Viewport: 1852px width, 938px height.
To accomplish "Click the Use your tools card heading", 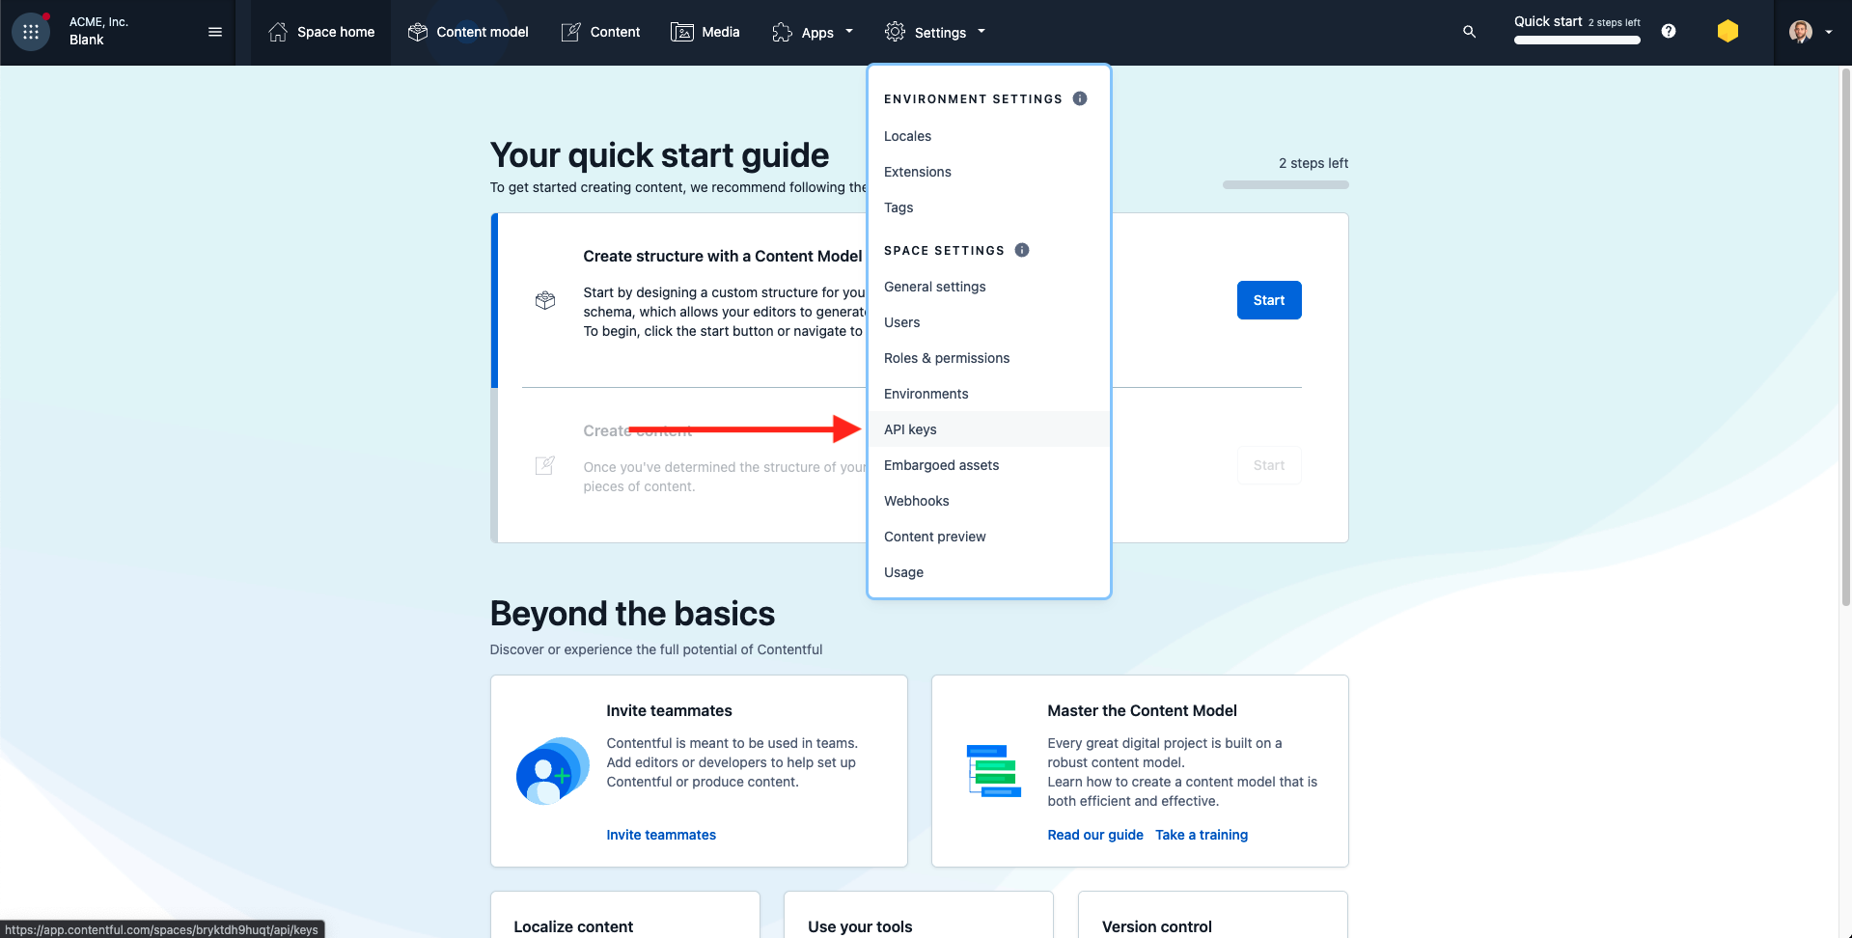I will (860, 926).
